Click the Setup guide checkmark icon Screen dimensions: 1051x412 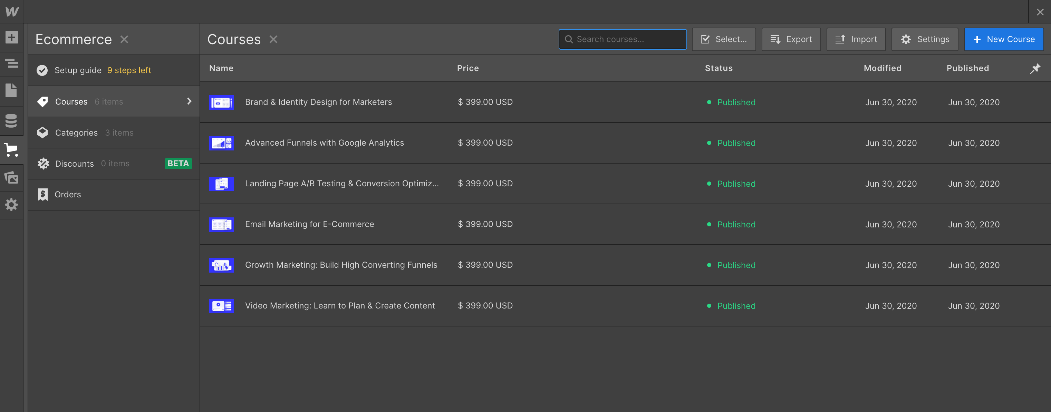tap(42, 70)
